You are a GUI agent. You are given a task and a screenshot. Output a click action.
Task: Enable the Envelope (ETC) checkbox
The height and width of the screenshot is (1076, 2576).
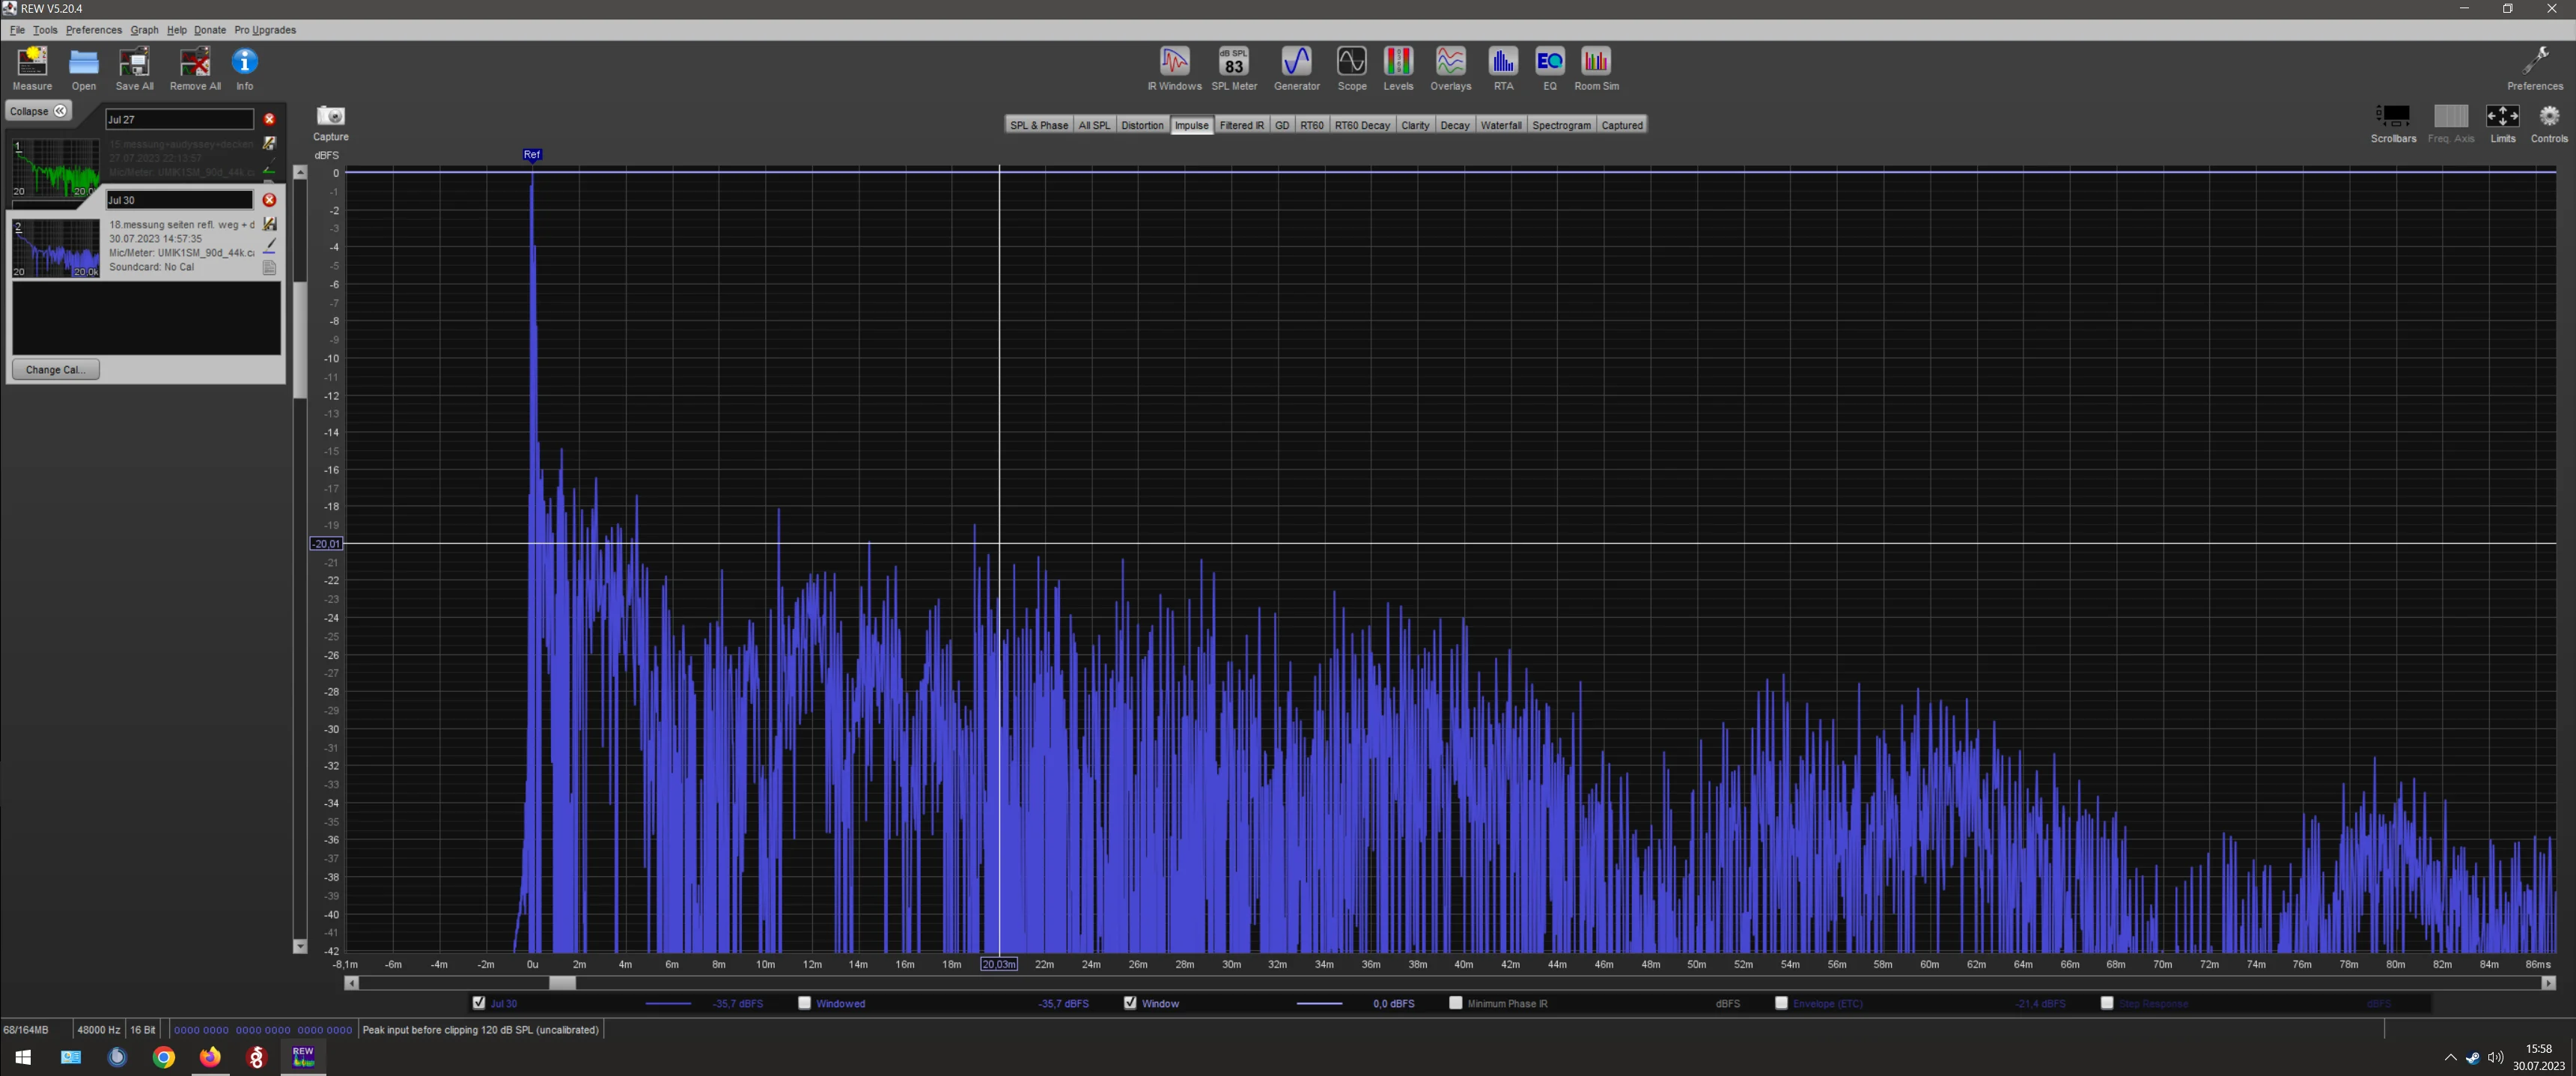(x=1781, y=1003)
